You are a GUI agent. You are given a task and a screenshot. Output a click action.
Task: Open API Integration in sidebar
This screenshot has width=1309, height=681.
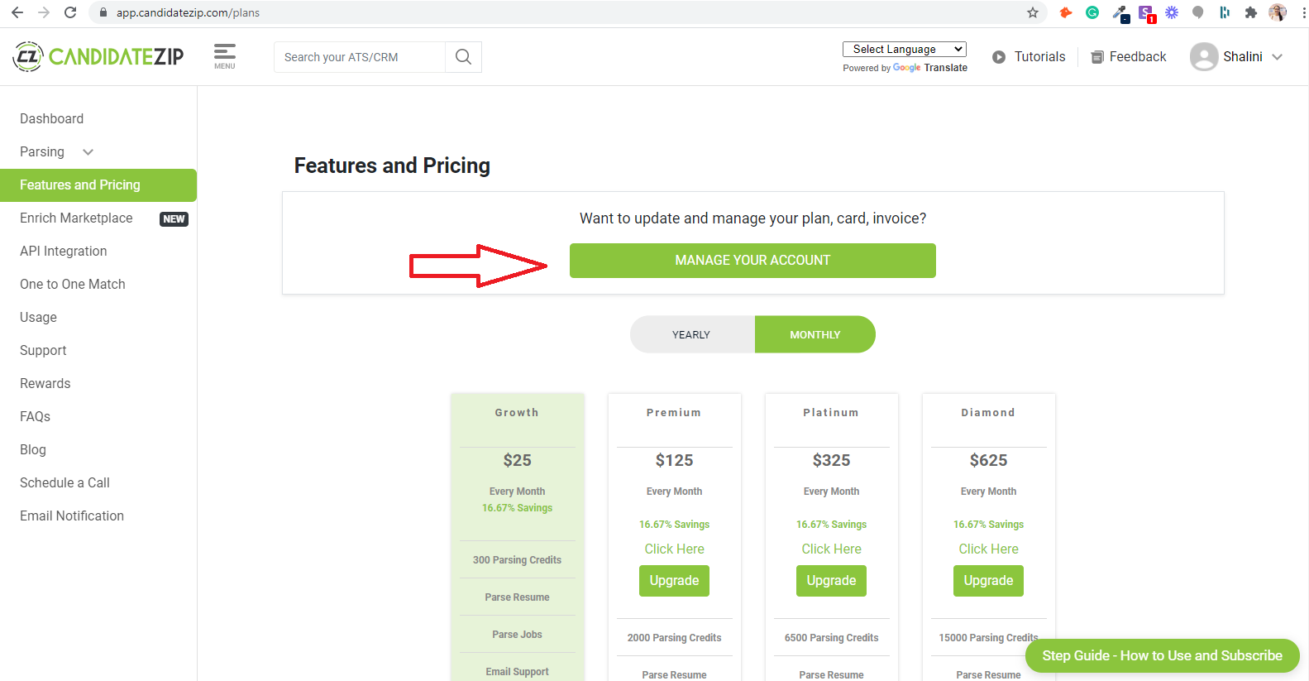[x=64, y=251]
